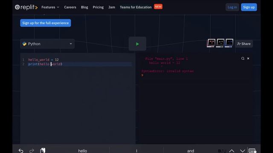Click the Share button
The width and height of the screenshot is (273, 153).
click(244, 44)
